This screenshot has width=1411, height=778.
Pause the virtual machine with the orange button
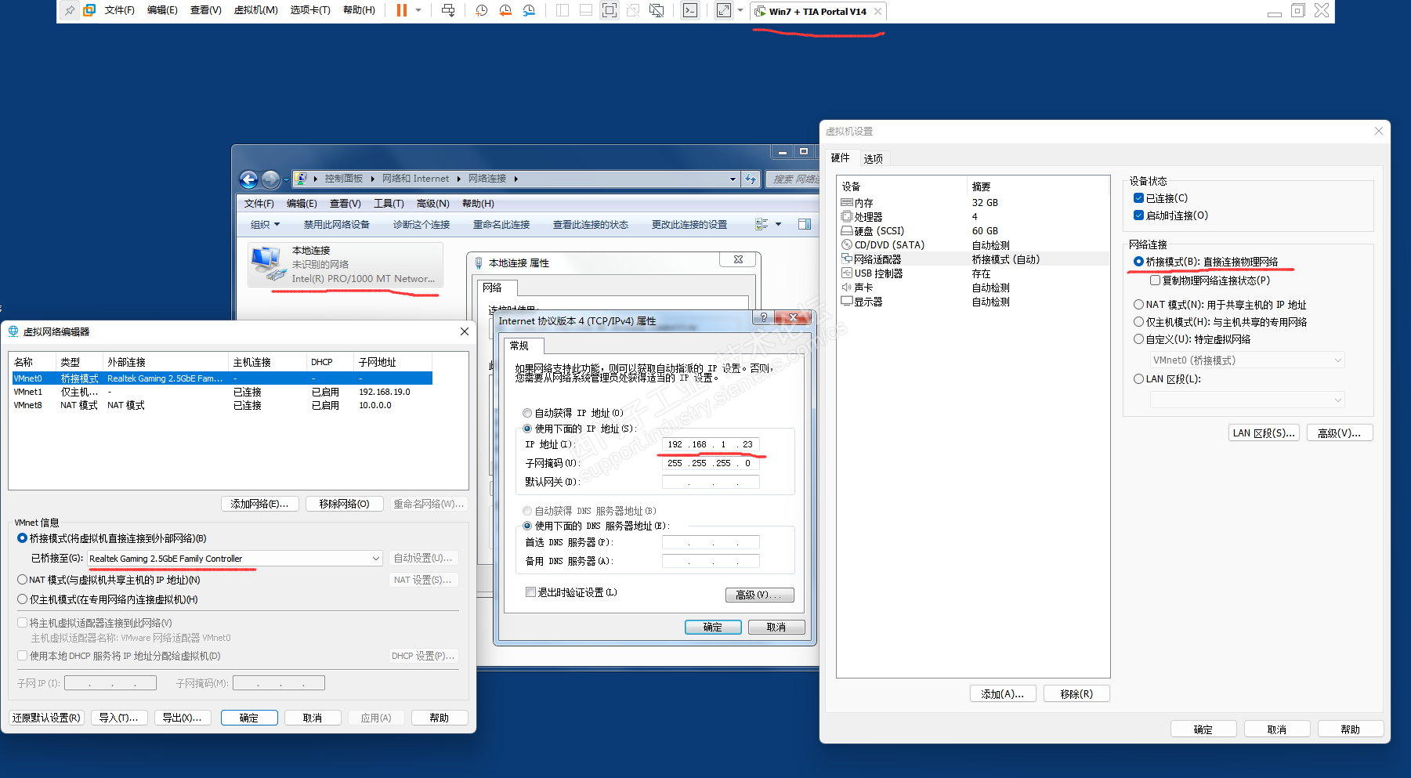pos(402,11)
